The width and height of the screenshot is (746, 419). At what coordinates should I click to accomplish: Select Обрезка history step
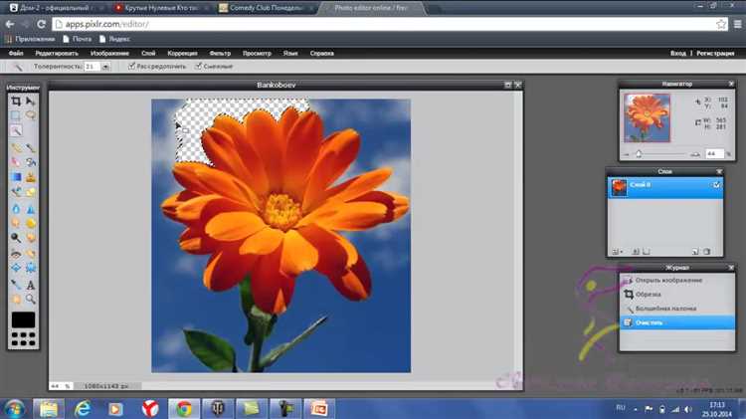point(677,295)
